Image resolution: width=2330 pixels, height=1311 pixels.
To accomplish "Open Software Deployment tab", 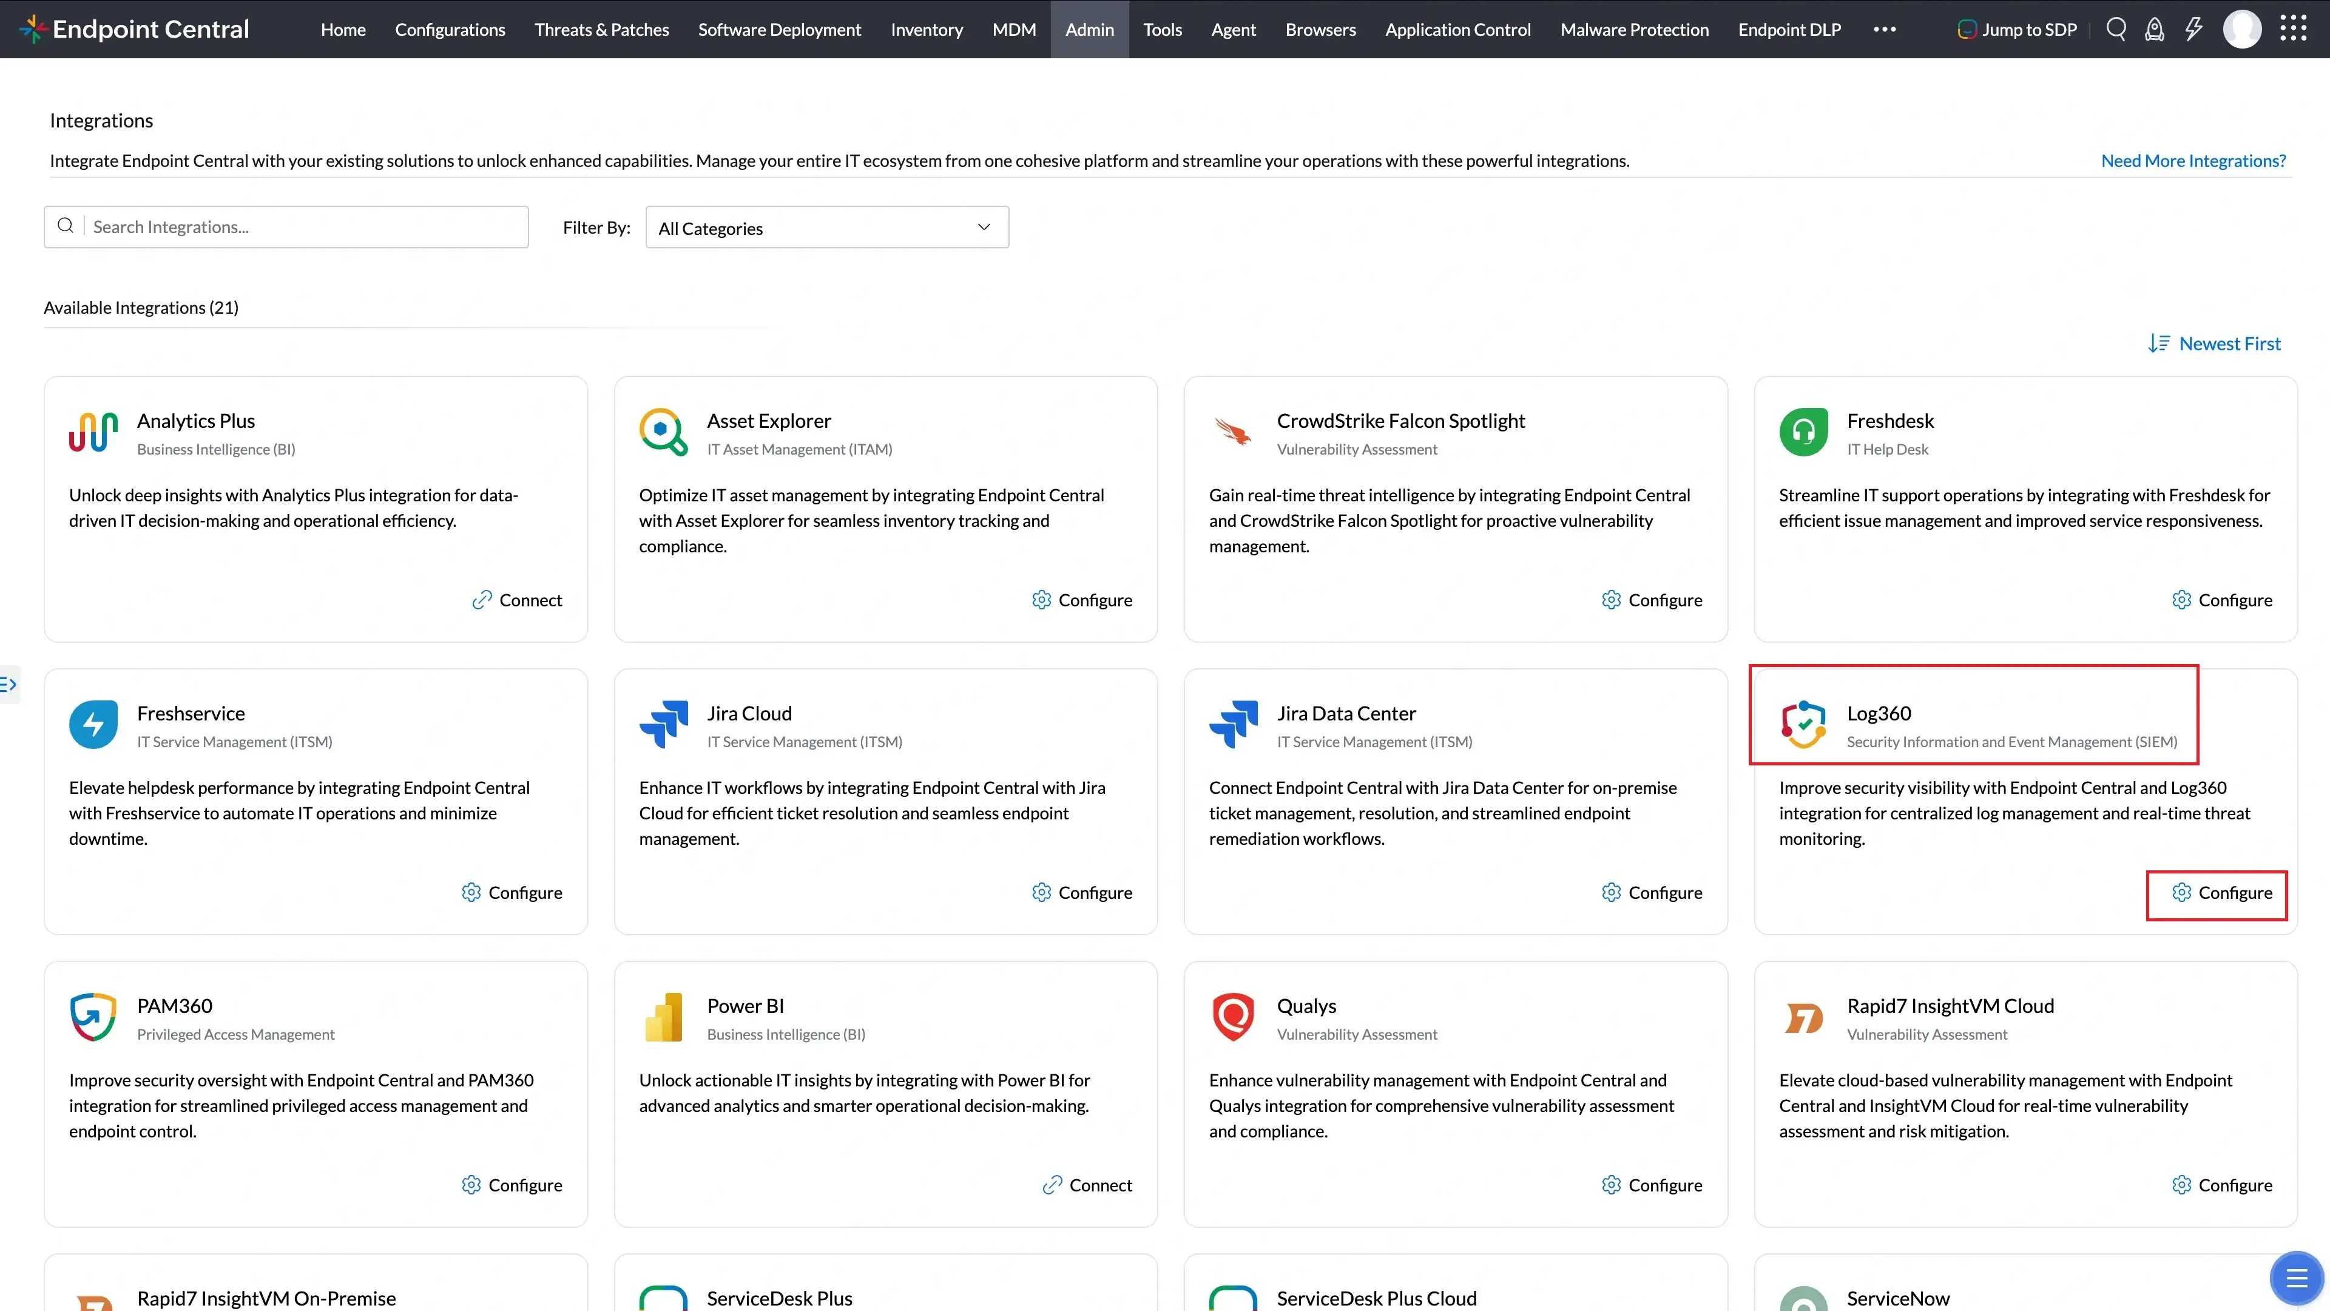I will click(x=780, y=29).
